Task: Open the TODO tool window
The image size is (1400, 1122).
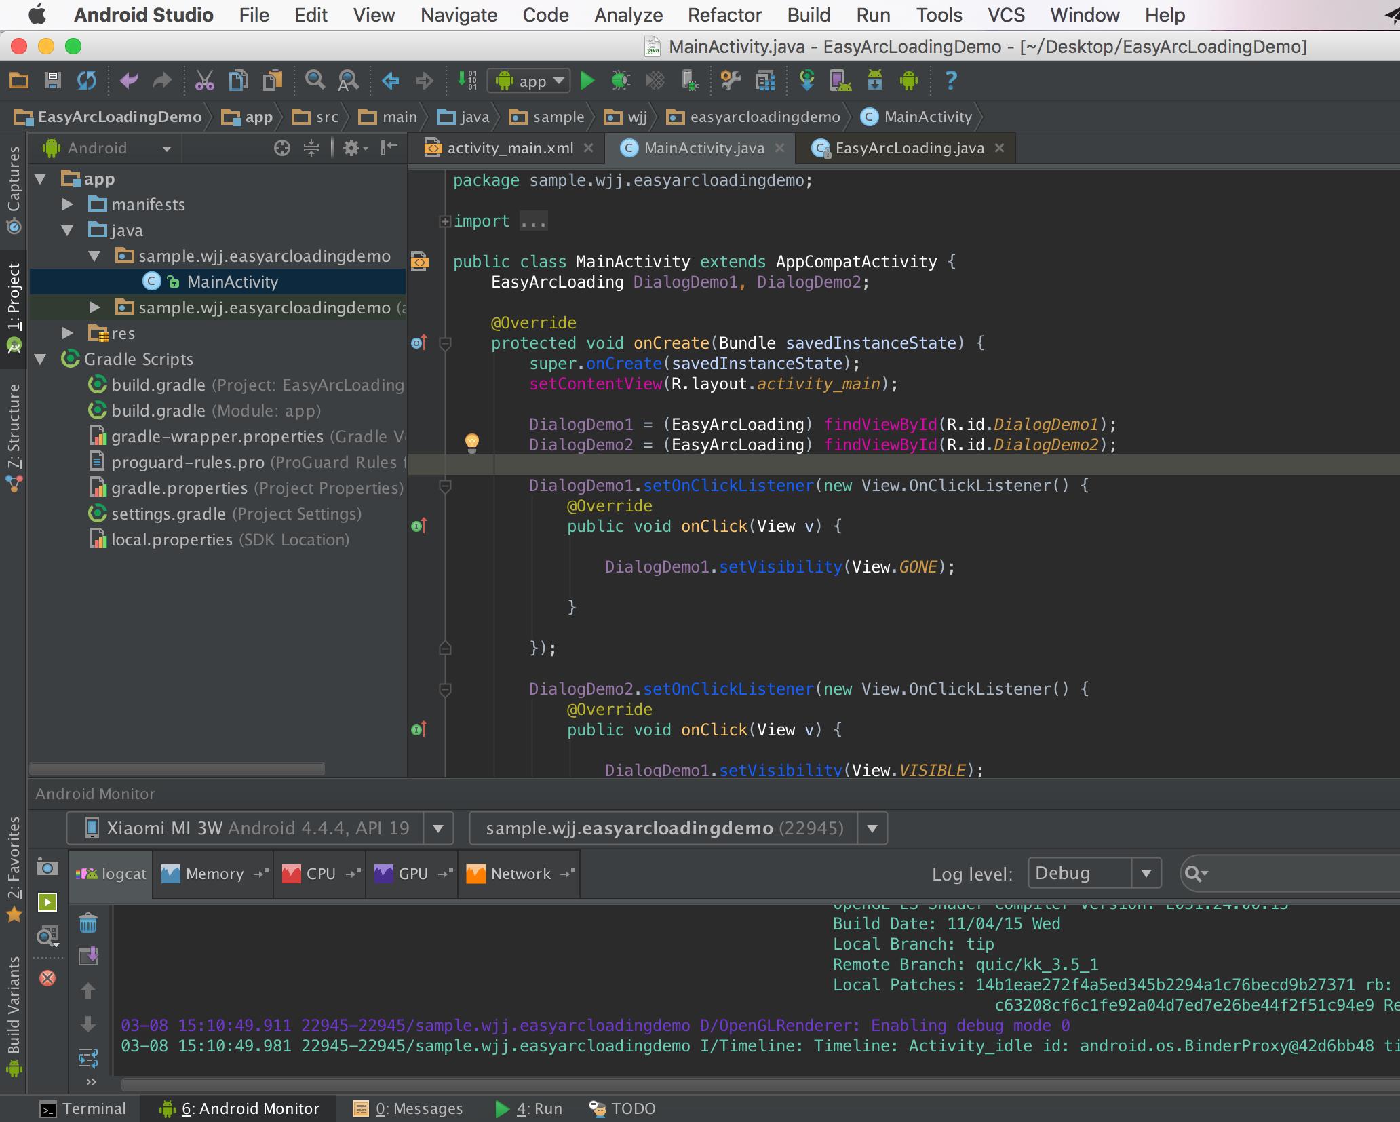Action: pos(622,1108)
